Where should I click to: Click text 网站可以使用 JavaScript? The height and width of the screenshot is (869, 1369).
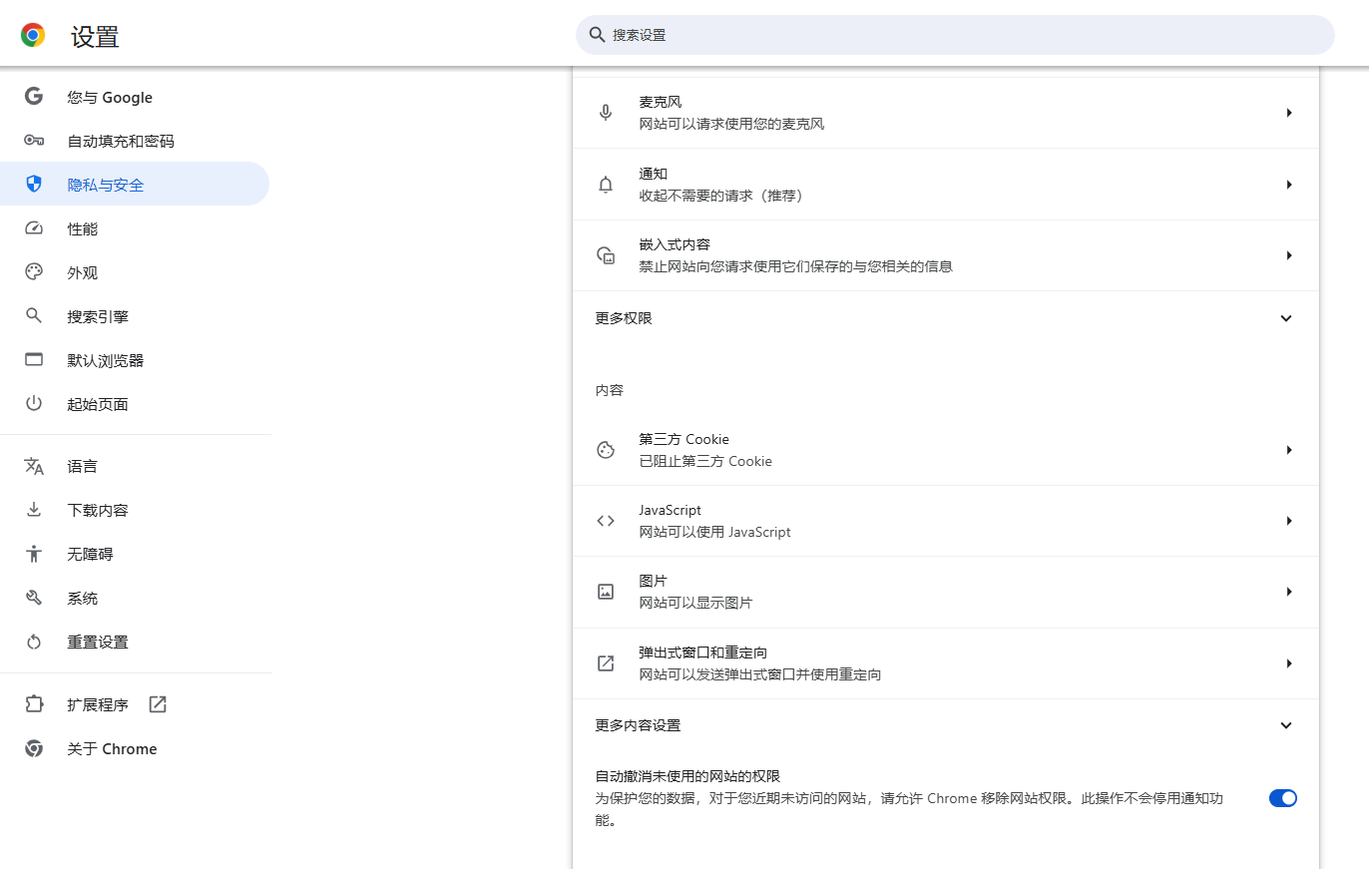coord(714,532)
